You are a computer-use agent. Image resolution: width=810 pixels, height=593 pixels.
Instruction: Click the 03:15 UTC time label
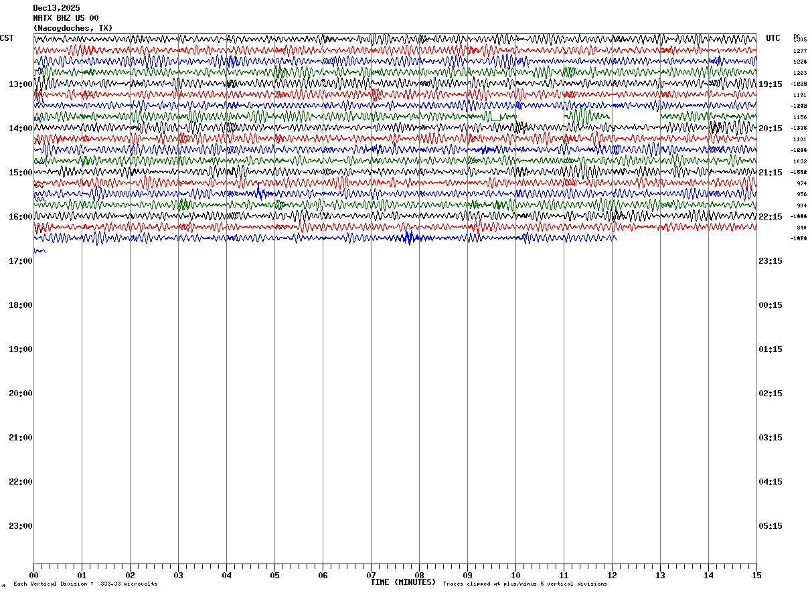771,438
